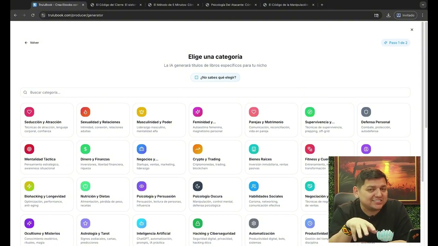
Task: Click the Negocios briefcase icon
Action: 141,149
